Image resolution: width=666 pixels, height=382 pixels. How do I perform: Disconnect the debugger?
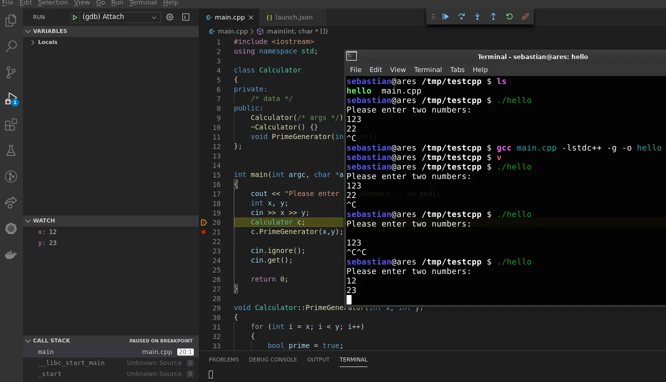525,16
